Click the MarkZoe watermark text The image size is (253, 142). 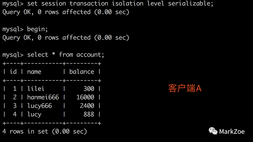232,131
